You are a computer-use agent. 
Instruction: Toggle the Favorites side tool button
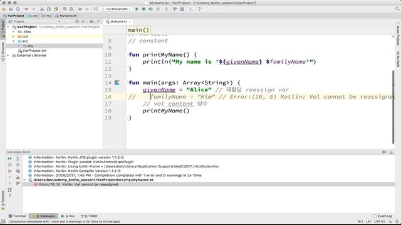click(3, 201)
